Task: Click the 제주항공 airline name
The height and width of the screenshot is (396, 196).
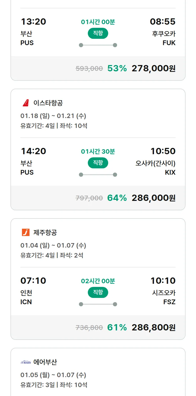Action: [45, 232]
